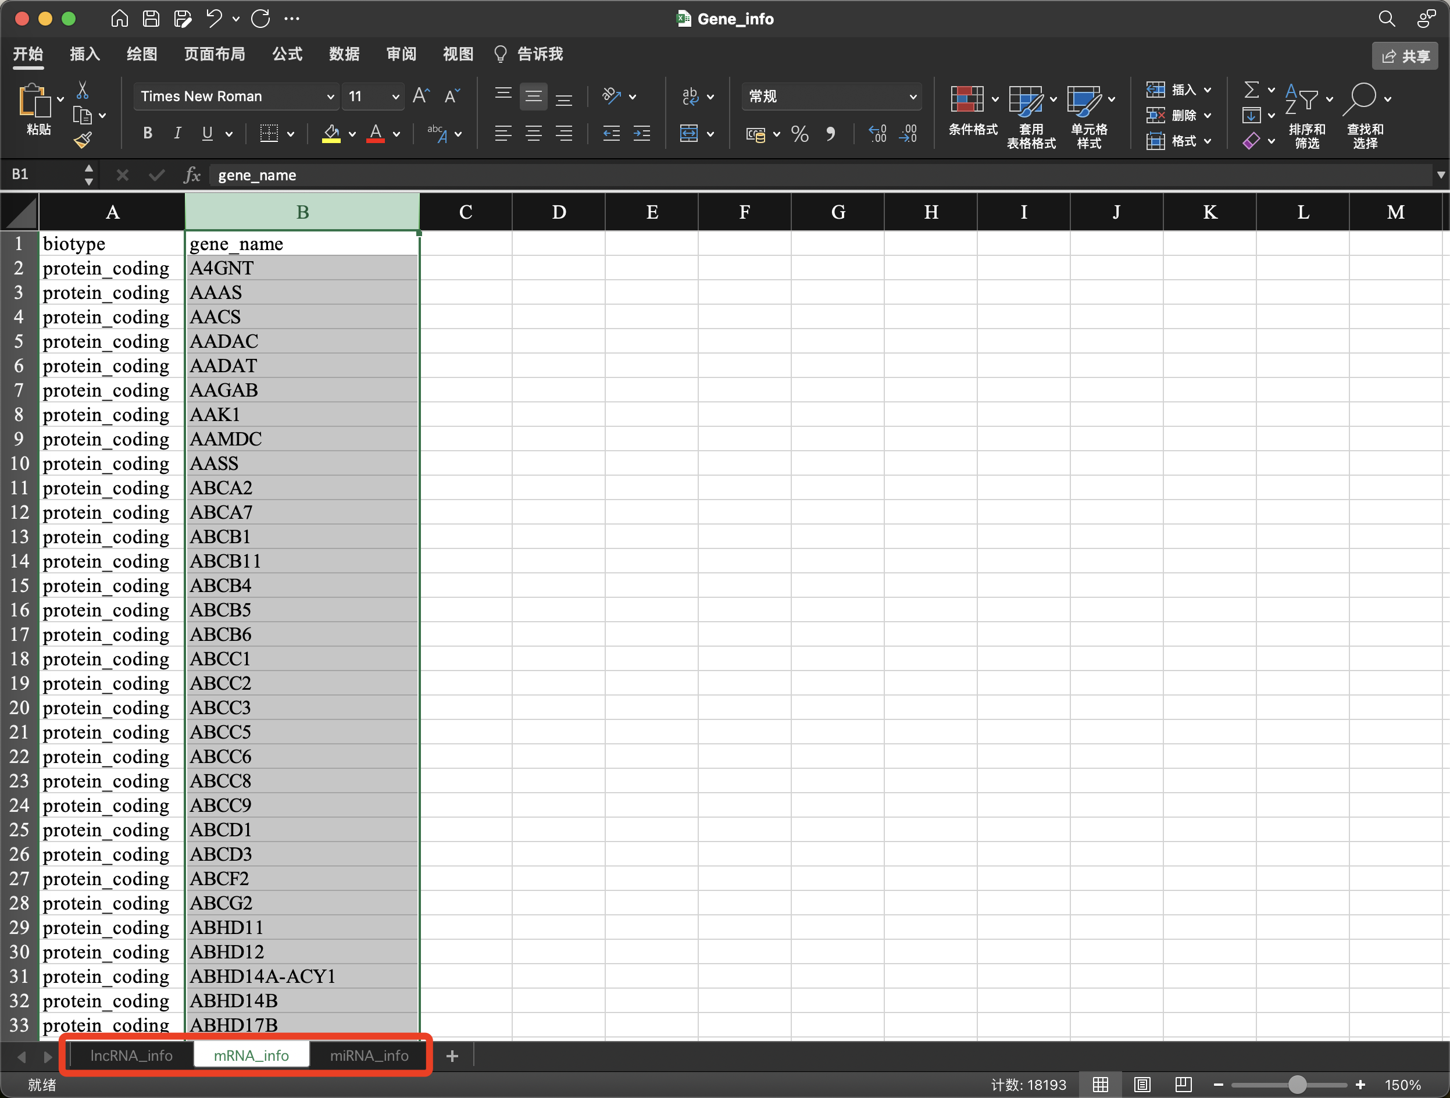Apply red font color swatch
1450x1098 pixels.
(x=376, y=134)
